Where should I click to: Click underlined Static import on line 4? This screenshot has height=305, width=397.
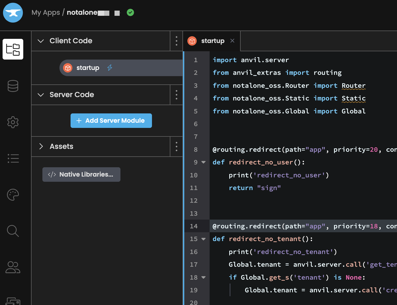click(x=354, y=98)
